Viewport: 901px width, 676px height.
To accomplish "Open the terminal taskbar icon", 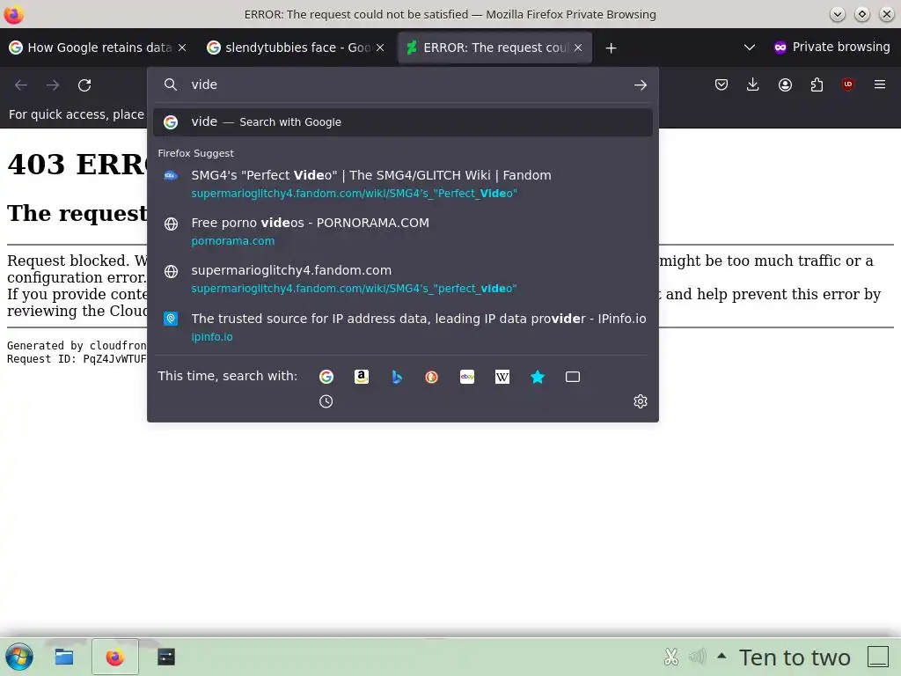I will [166, 657].
